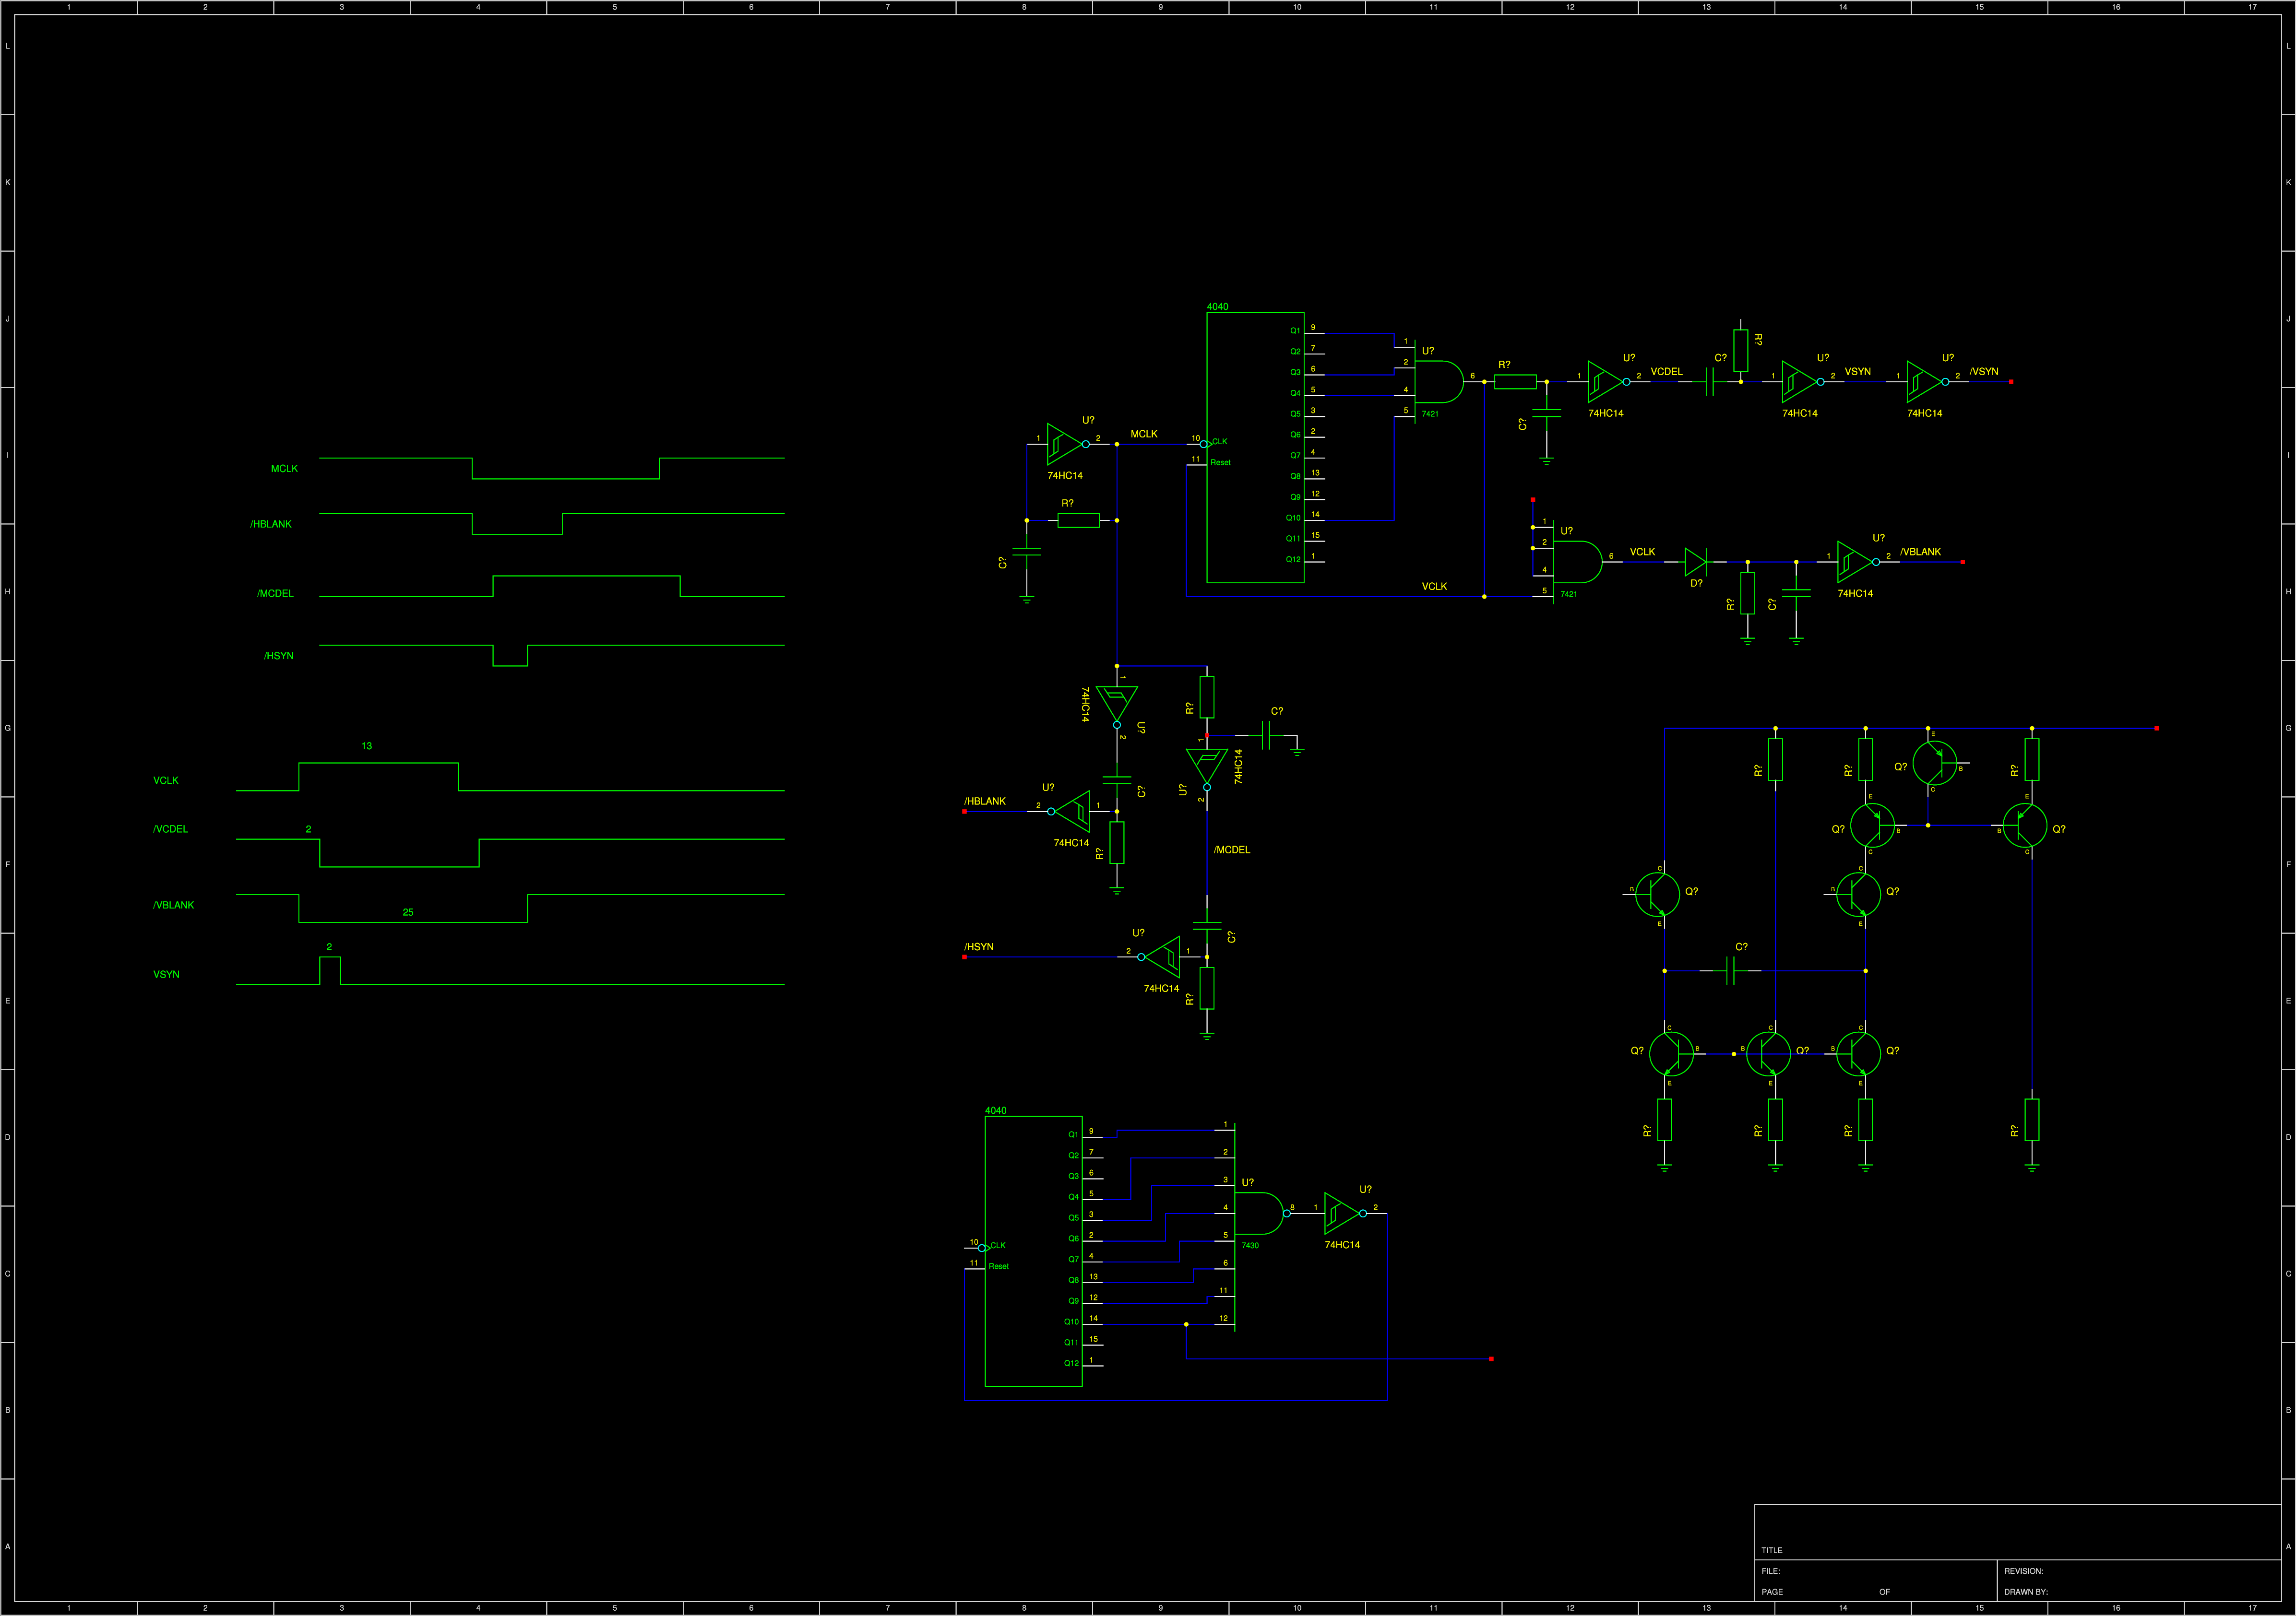Select the VCDEL net label

point(1666,372)
